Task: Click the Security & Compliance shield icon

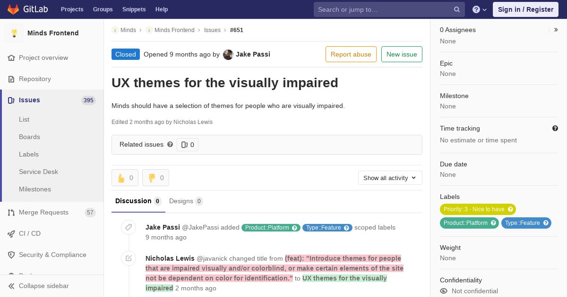Action: (x=11, y=255)
